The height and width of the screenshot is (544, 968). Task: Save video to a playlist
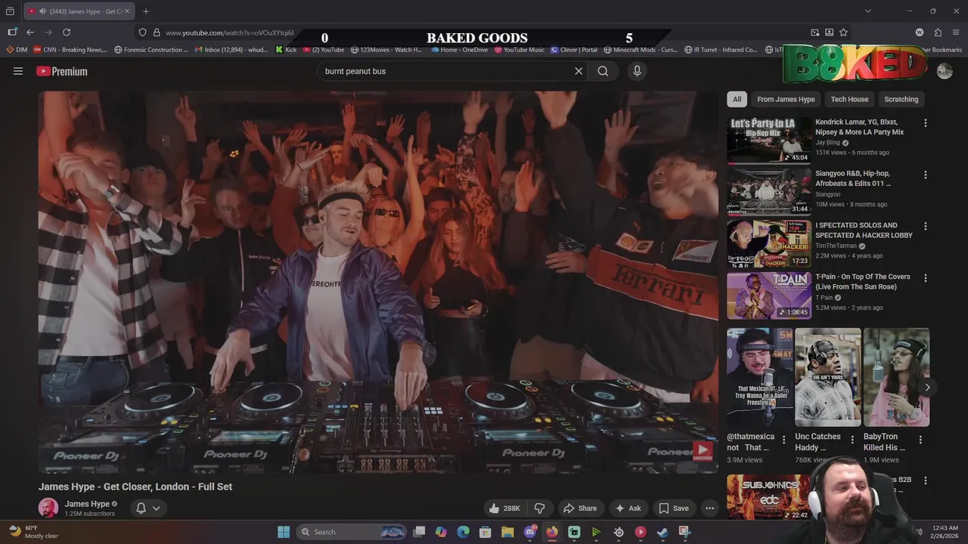click(x=673, y=508)
